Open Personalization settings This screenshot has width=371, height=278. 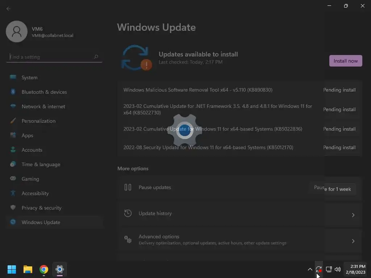click(x=54, y=121)
